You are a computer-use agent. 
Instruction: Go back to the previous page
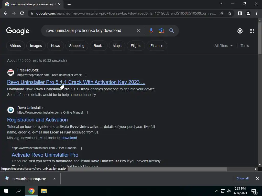click(x=6, y=13)
